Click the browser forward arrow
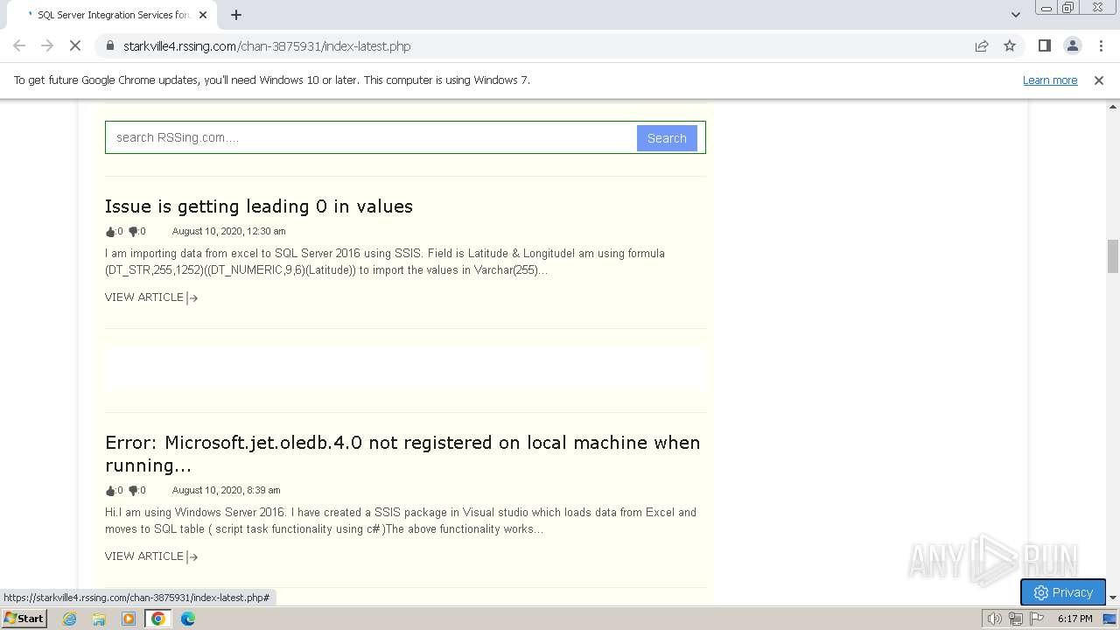Image resolution: width=1120 pixels, height=630 pixels. tap(47, 45)
